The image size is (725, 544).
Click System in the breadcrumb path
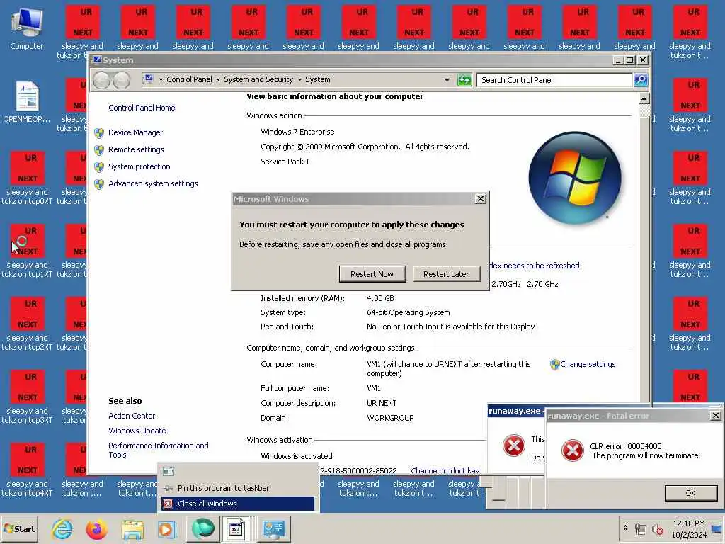(x=318, y=79)
